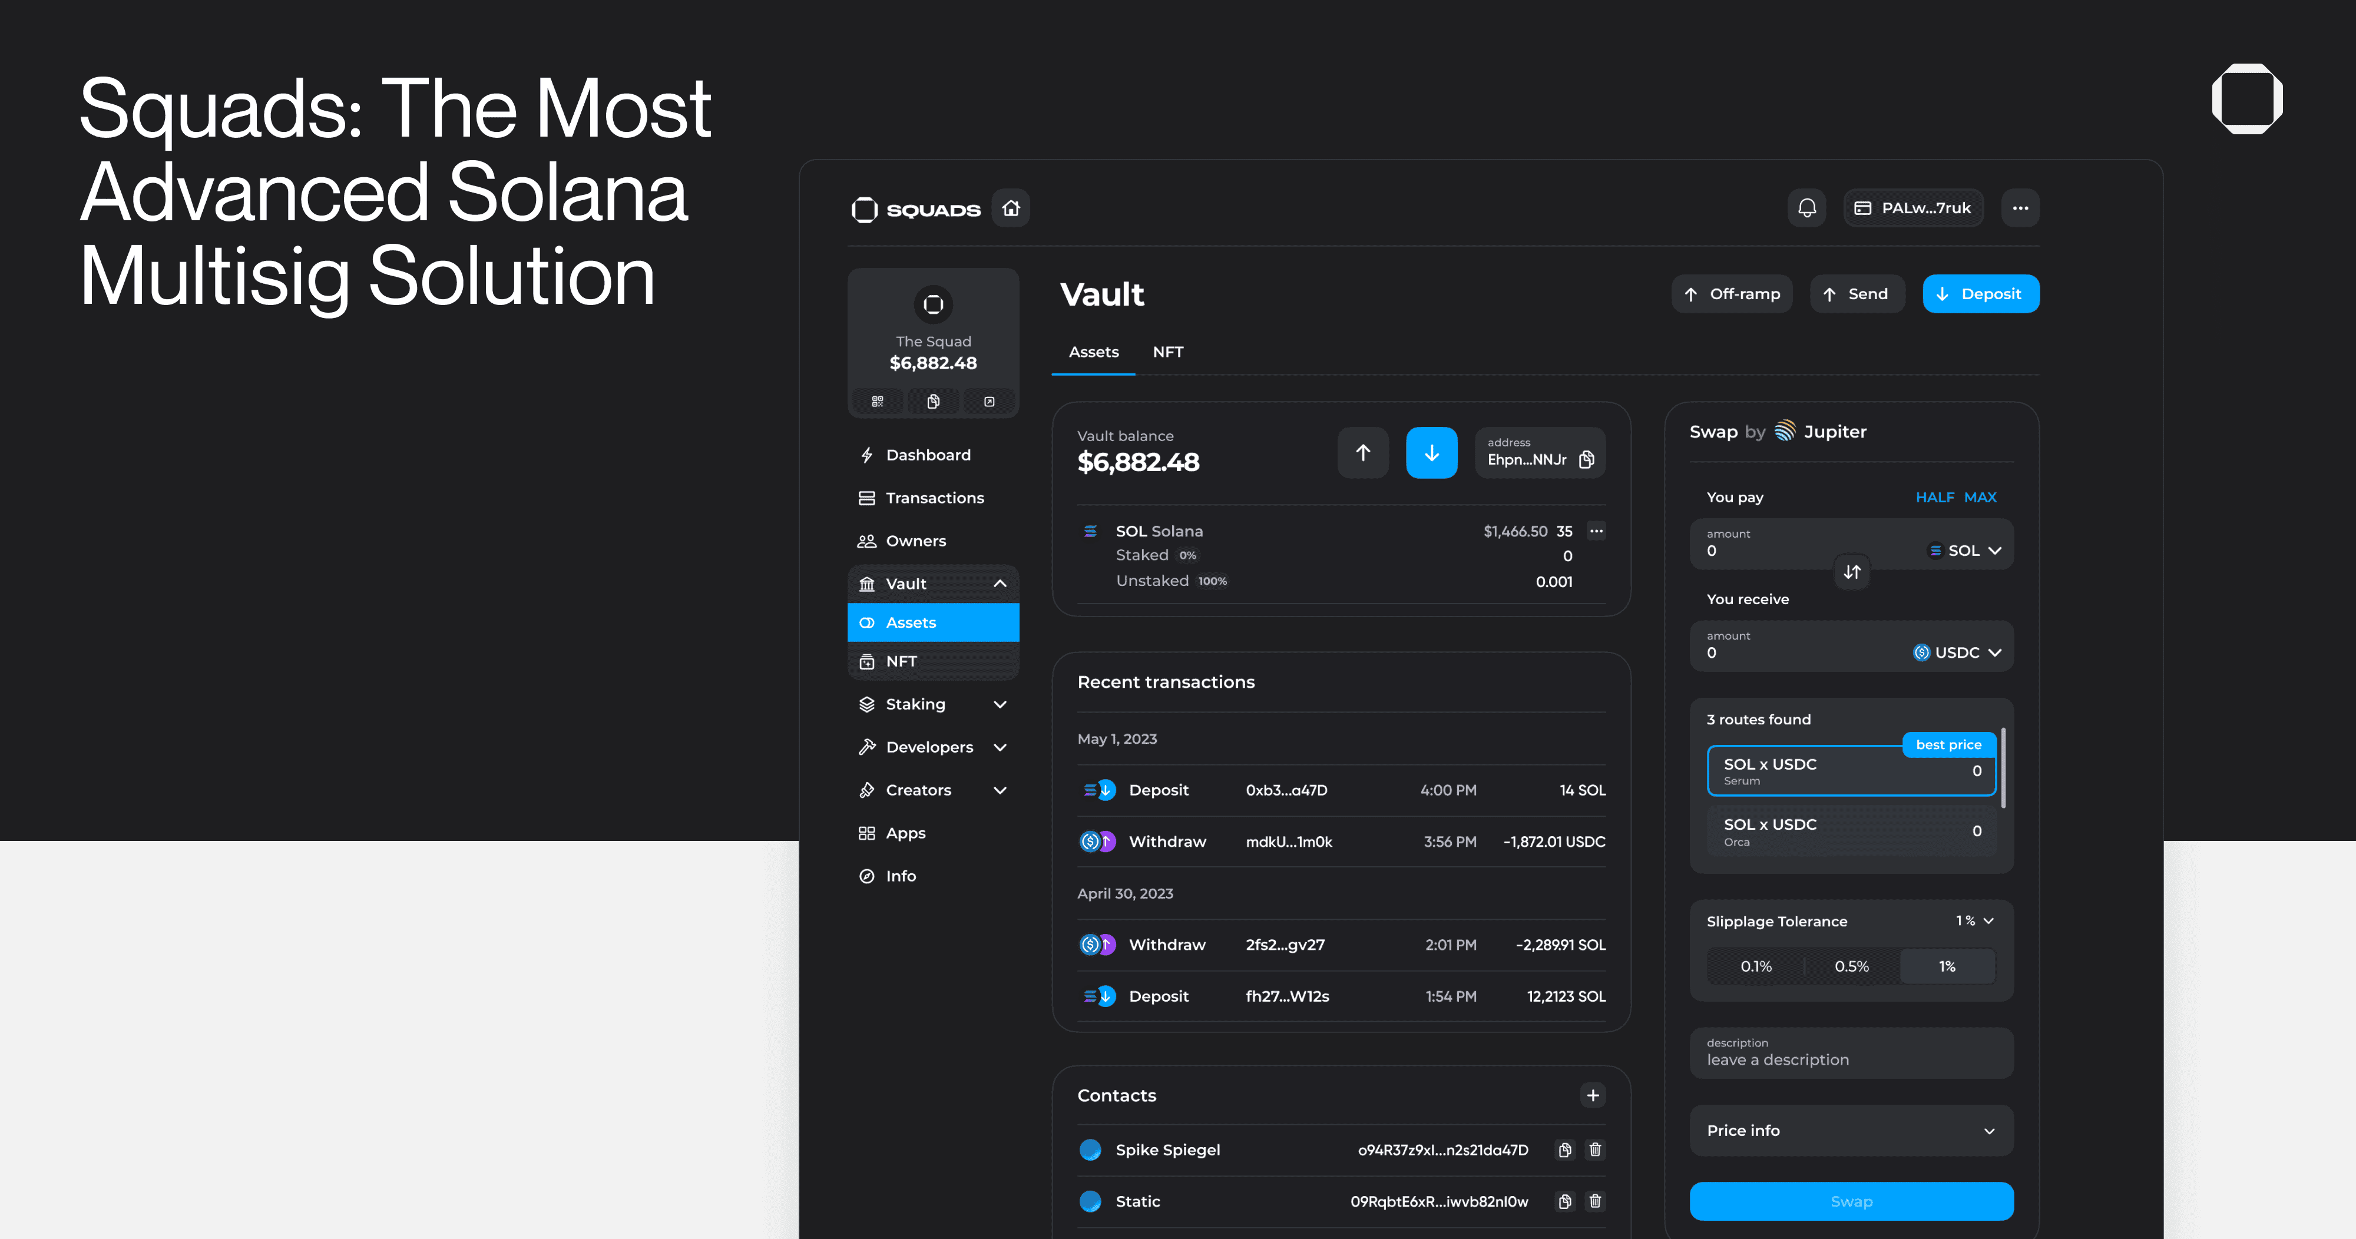Select 0.1% slippage tolerance option
The height and width of the screenshot is (1239, 2356).
point(1755,966)
